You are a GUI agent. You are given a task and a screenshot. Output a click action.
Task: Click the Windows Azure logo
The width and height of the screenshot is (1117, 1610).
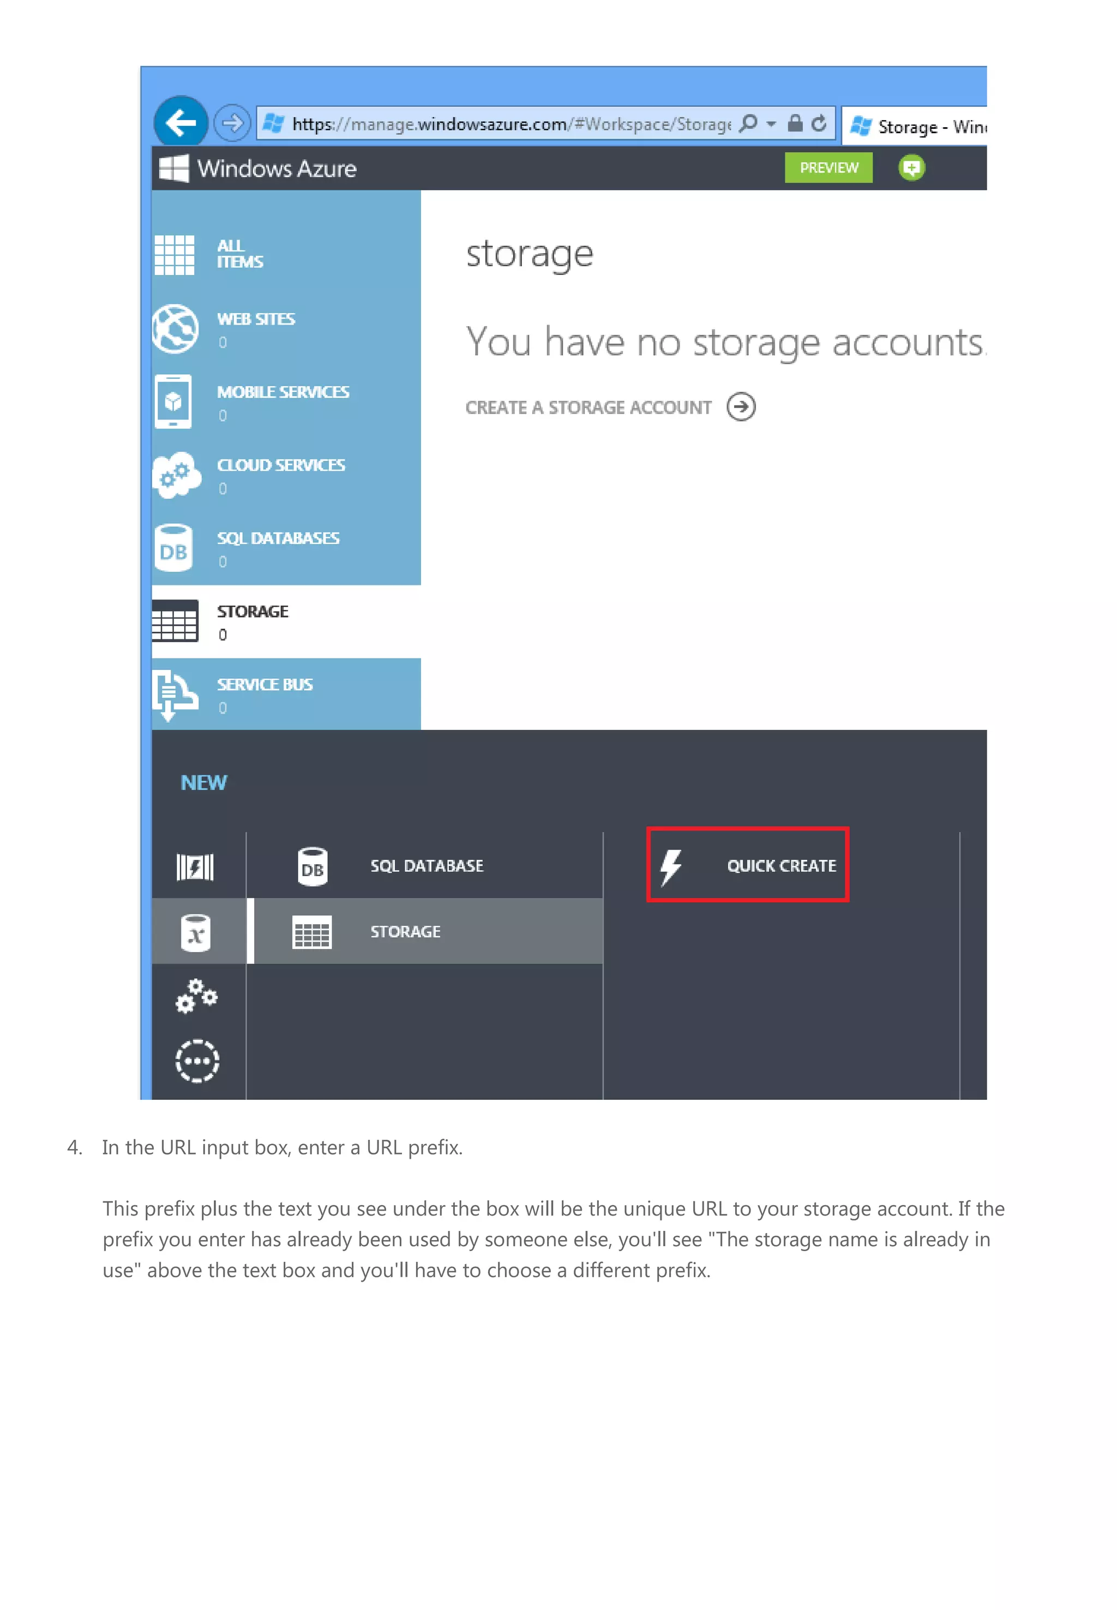tap(257, 168)
